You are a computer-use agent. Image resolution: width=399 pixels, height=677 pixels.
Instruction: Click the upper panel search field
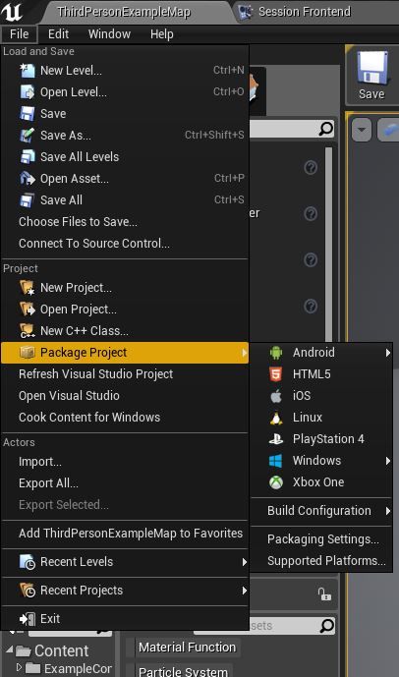tap(292, 129)
